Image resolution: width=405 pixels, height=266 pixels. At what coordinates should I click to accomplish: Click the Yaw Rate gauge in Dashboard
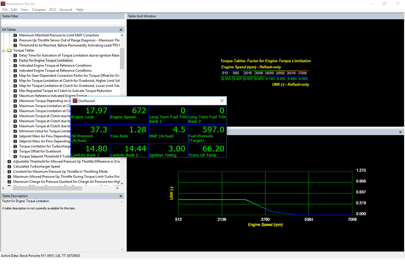pyautogui.click(x=129, y=134)
